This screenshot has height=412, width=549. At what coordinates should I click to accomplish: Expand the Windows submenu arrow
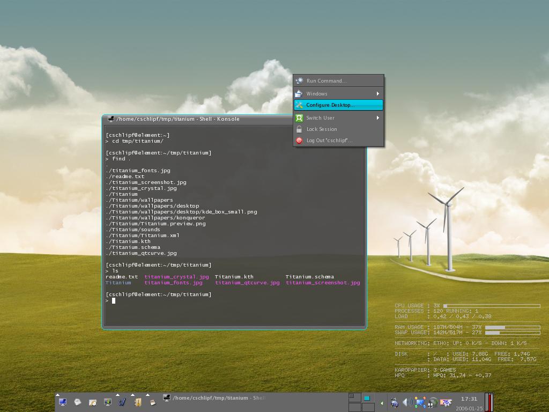[x=378, y=93]
